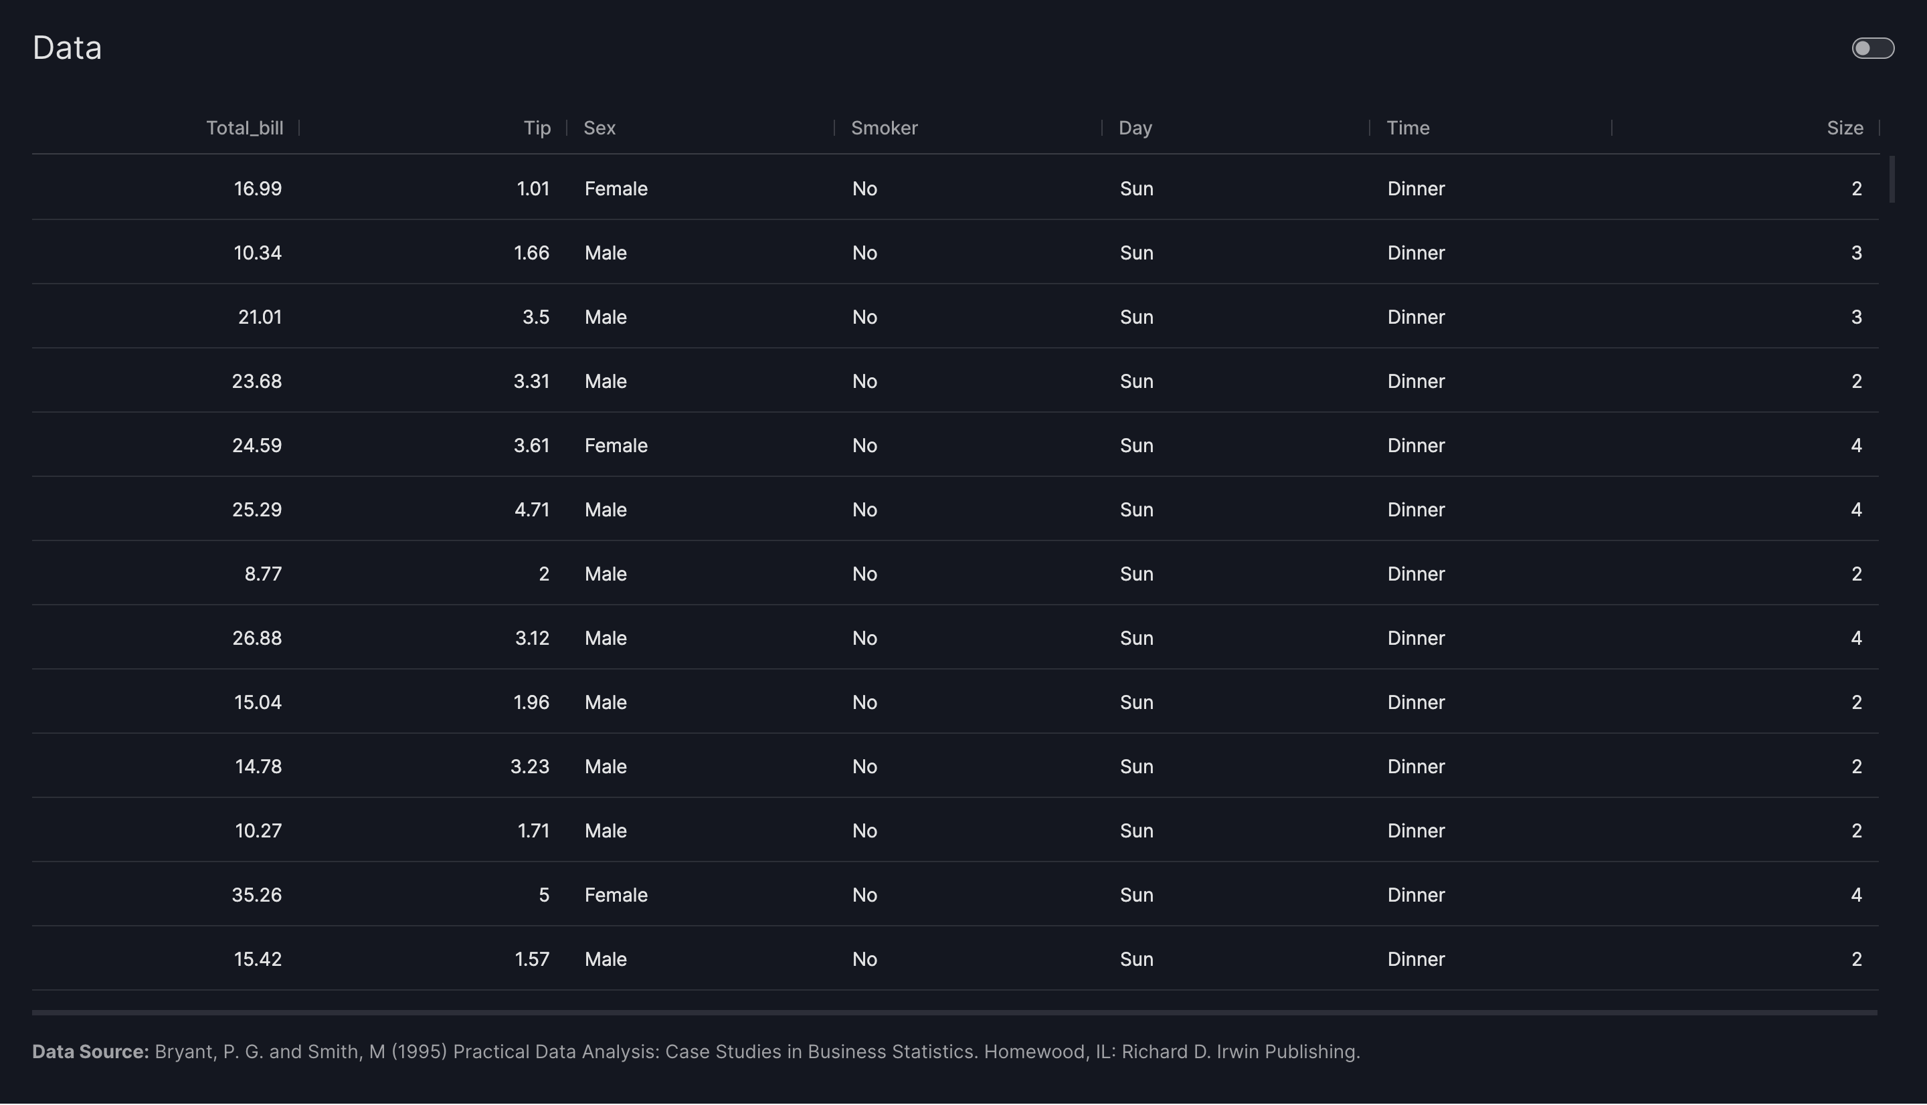Click the Smoker column header
Image resolution: width=1927 pixels, height=1105 pixels.
[x=884, y=128]
